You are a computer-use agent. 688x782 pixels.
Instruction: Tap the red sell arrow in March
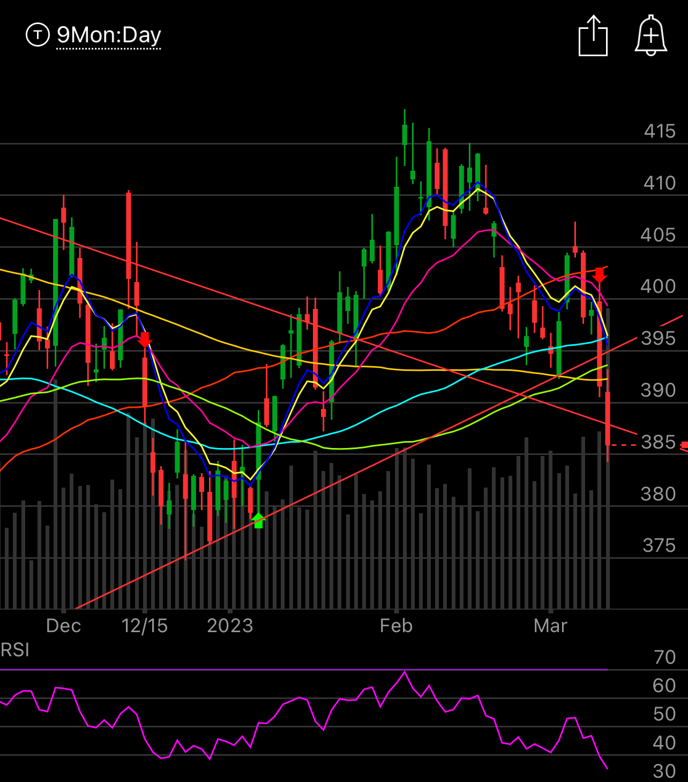pyautogui.click(x=600, y=275)
